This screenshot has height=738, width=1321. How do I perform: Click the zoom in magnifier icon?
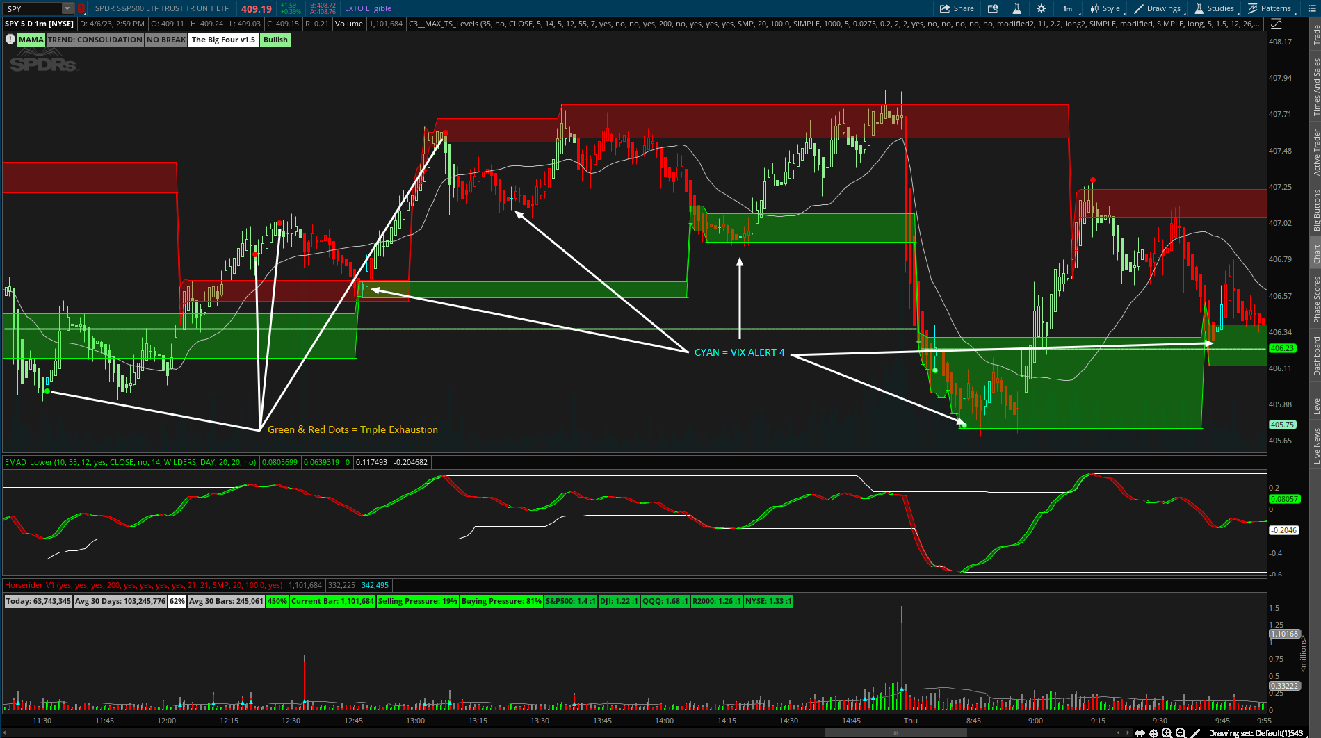coord(1167,732)
